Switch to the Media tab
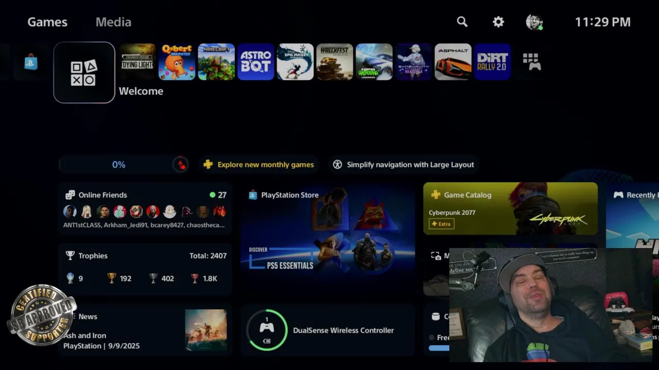The image size is (659, 370). (113, 22)
